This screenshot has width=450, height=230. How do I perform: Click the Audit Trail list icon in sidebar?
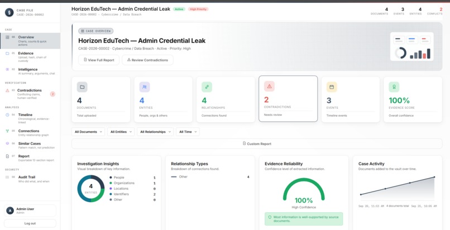coord(7,177)
